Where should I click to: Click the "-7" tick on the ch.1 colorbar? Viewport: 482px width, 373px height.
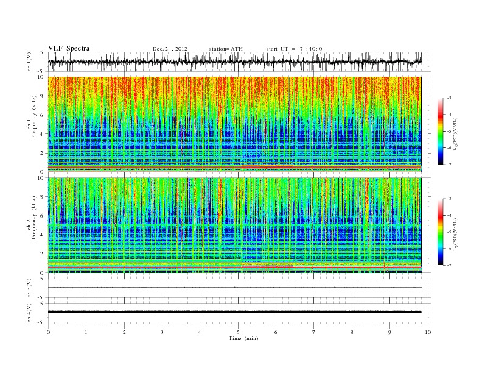coord(449,165)
